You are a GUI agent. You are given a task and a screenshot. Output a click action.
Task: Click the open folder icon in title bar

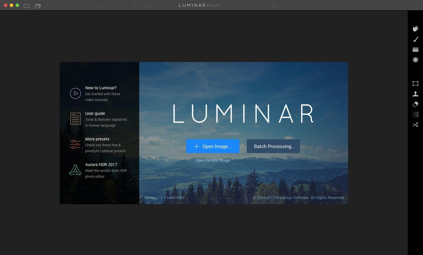(x=27, y=6)
